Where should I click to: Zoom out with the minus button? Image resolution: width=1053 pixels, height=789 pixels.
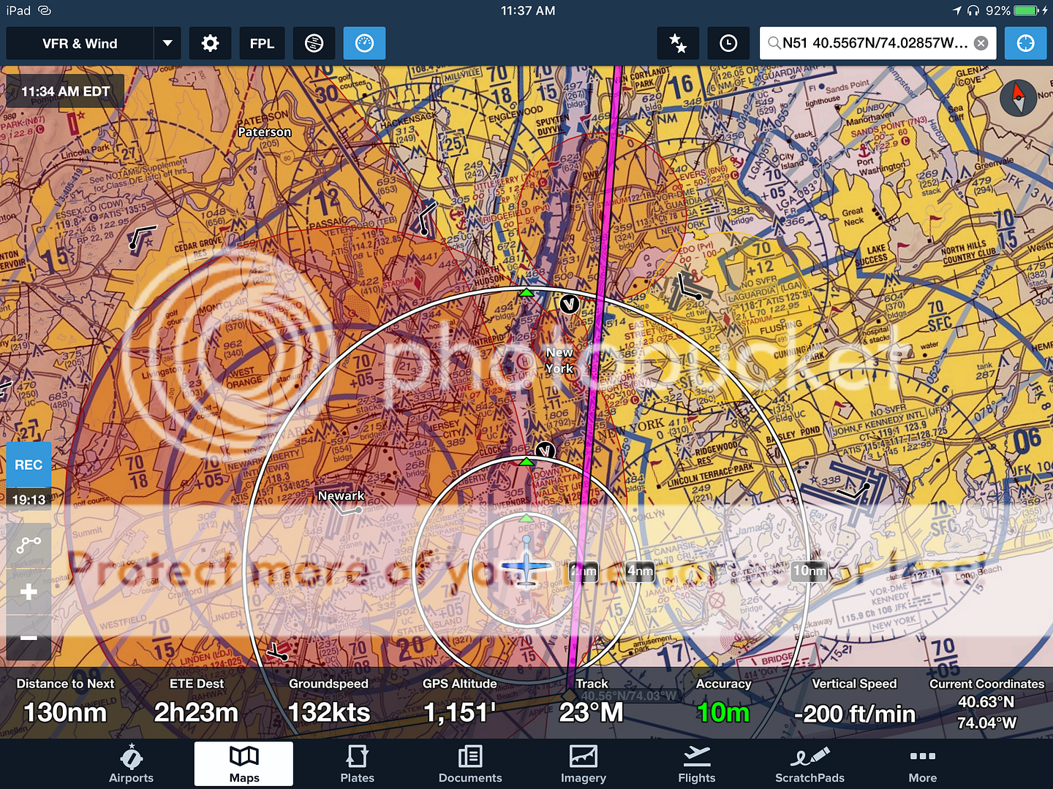[29, 638]
